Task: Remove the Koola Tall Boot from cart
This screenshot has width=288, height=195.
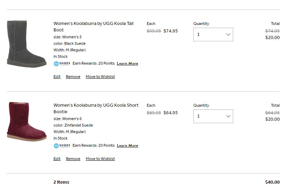Action: tap(73, 77)
